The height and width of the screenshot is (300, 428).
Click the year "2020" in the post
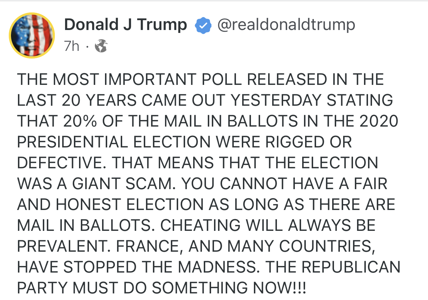(379, 121)
